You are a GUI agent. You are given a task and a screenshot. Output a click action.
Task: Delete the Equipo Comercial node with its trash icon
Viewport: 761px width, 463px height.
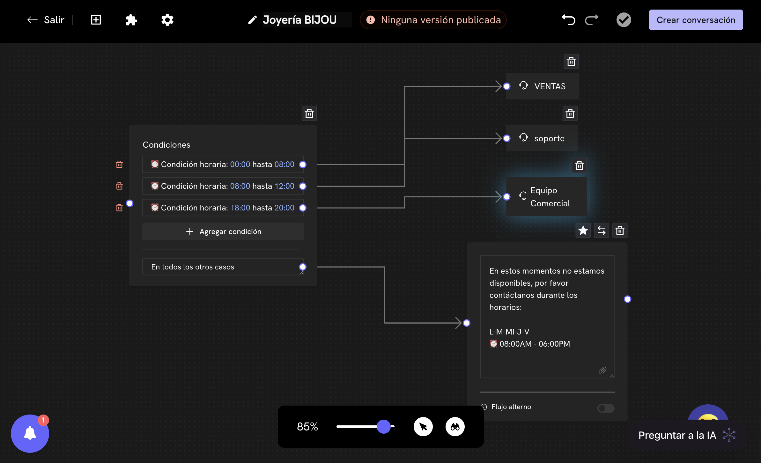click(x=579, y=165)
